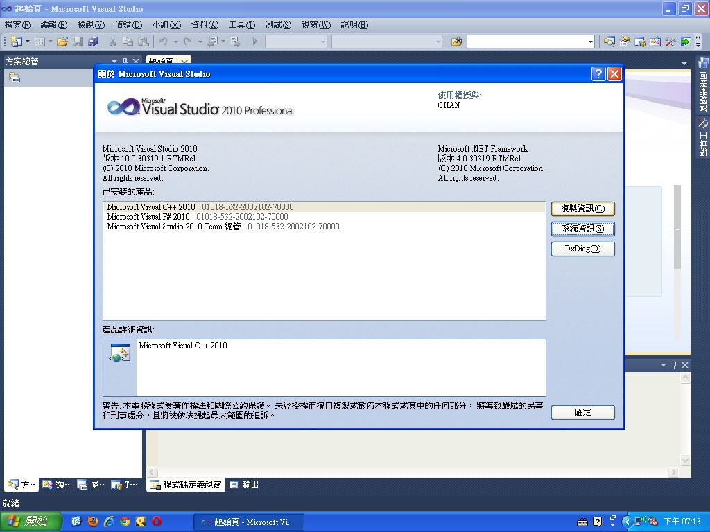Open the Solution Explorer window position dropdown
This screenshot has width=710, height=532.
pos(114,61)
